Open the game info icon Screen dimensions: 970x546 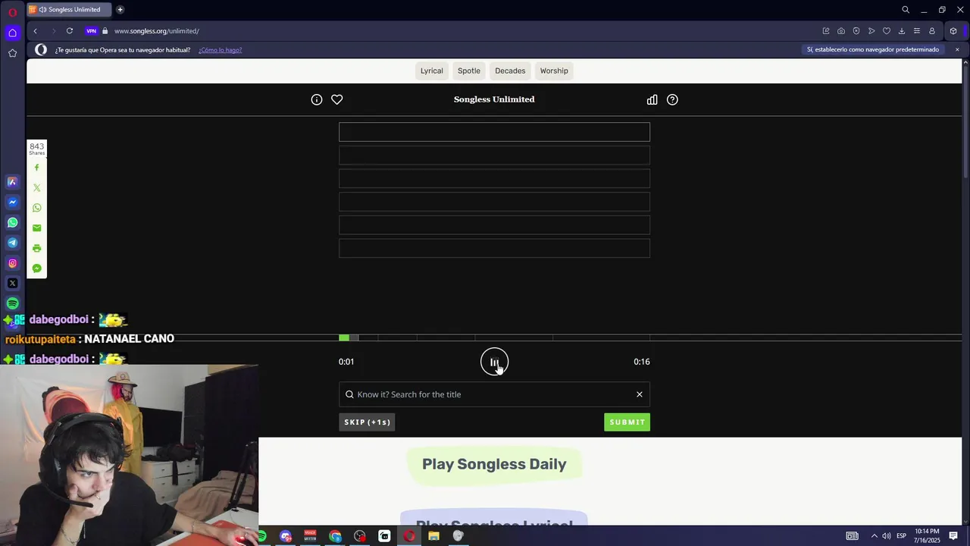click(317, 99)
